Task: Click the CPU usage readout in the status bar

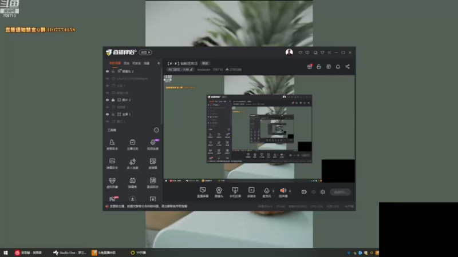Action: [317, 206]
